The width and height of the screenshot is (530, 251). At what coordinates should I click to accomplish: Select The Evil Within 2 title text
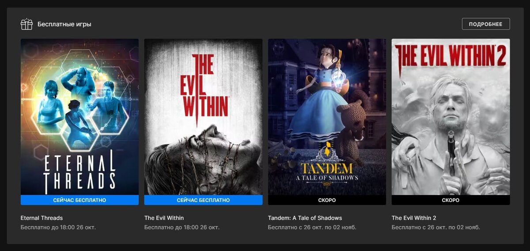coord(414,218)
